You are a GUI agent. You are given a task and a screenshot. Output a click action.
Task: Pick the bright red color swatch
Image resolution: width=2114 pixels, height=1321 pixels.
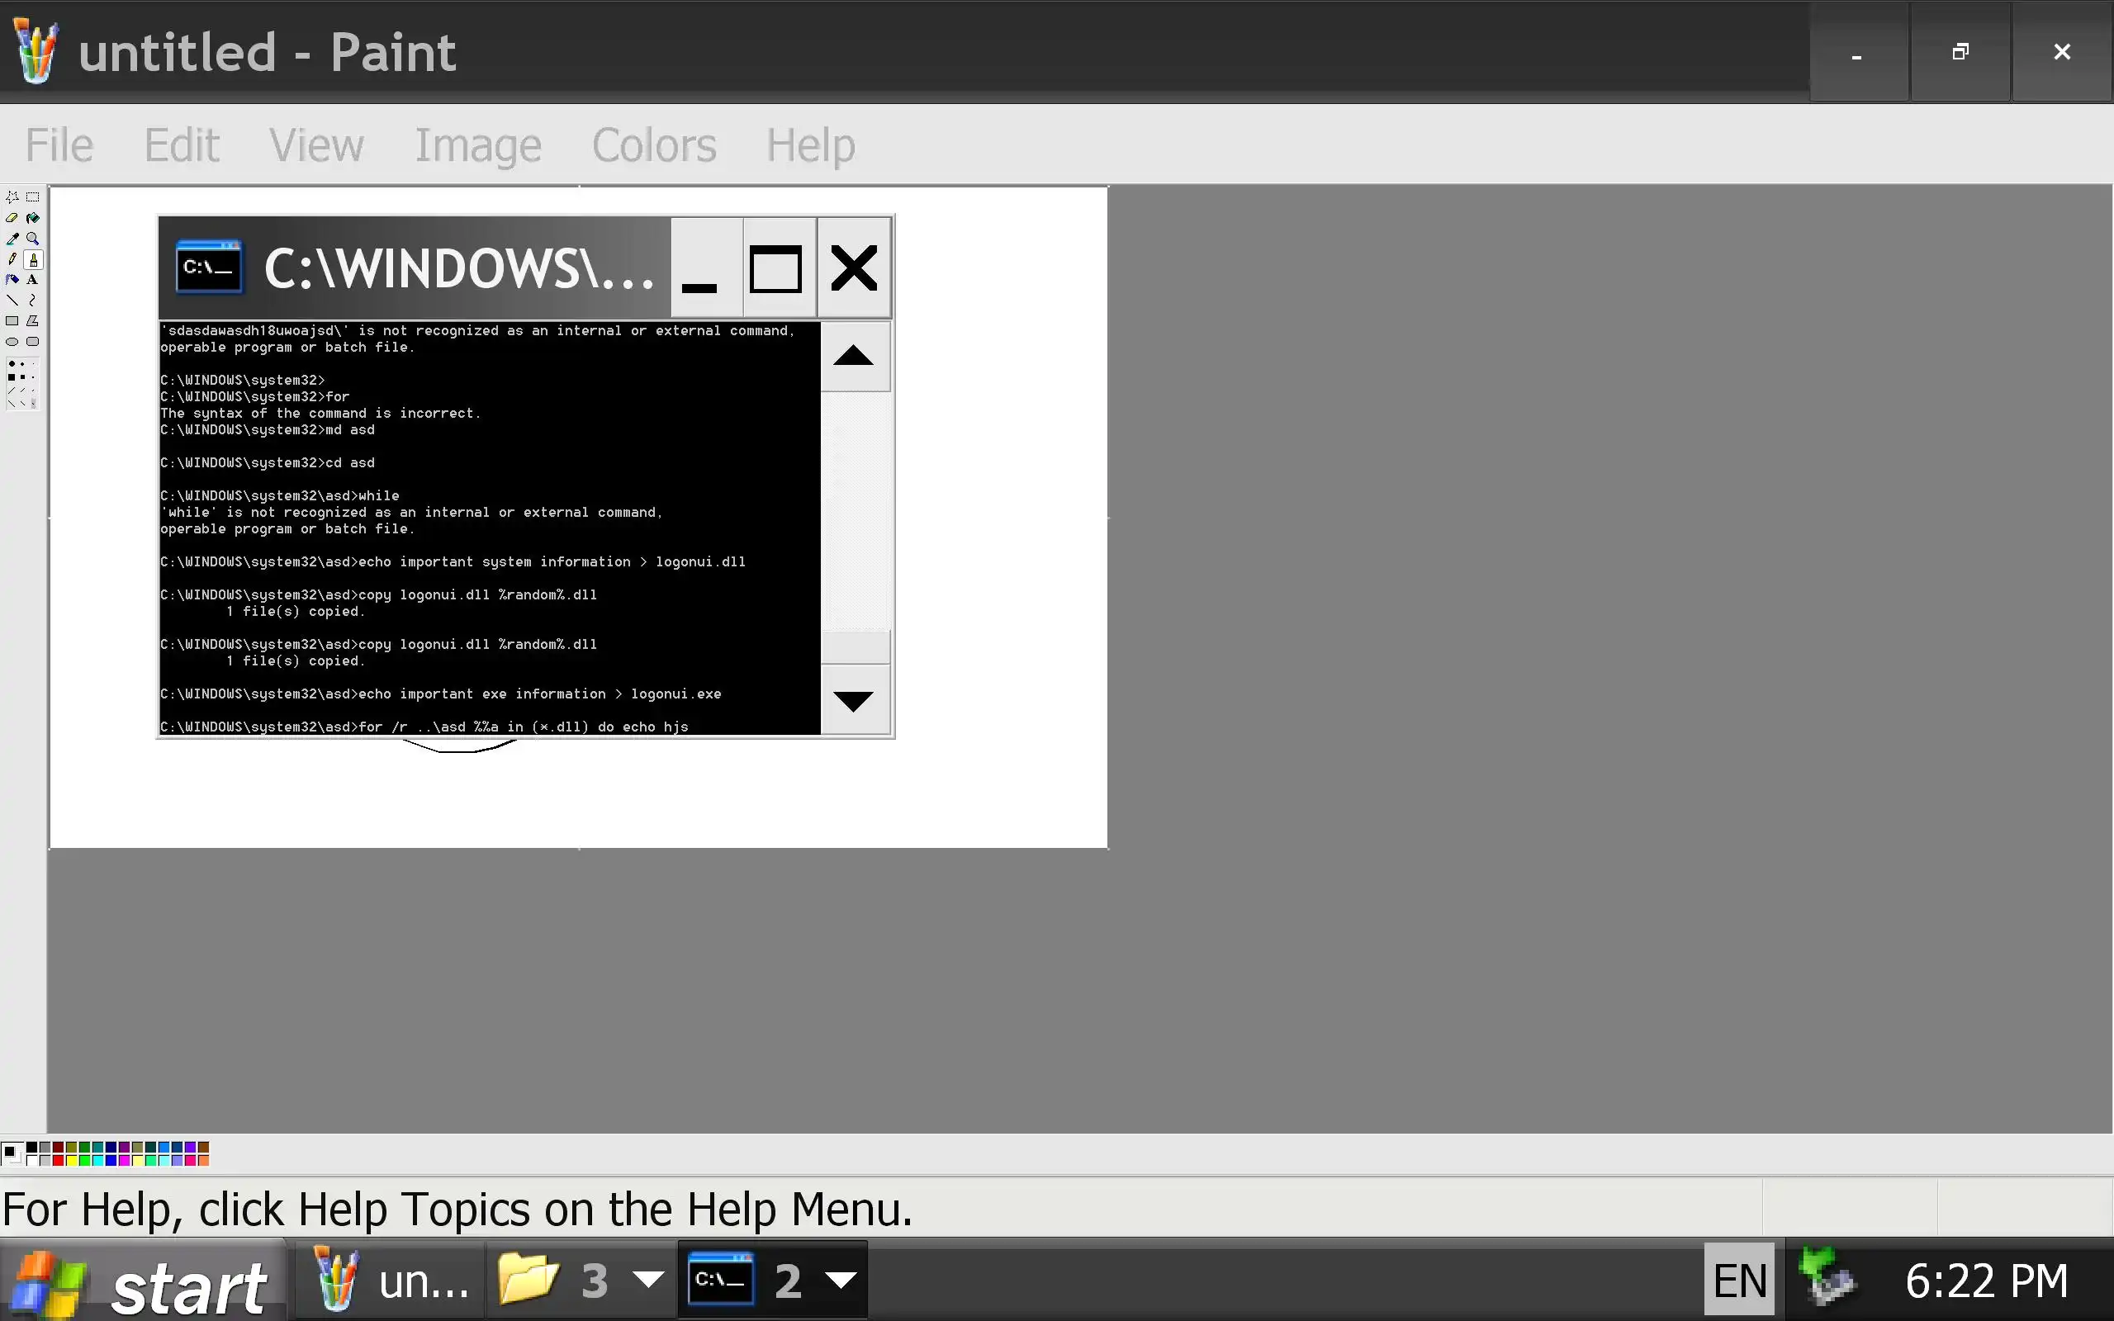(x=59, y=1161)
